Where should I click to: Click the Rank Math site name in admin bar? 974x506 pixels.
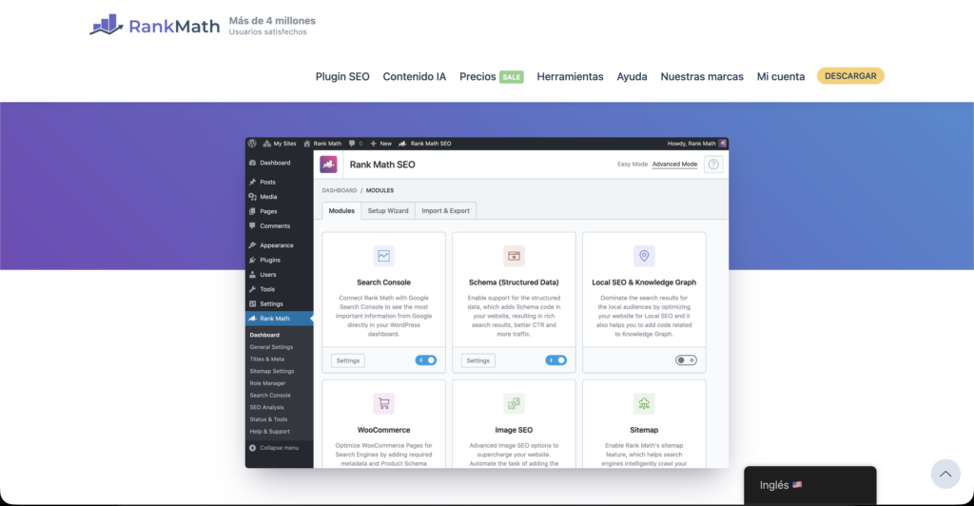pyautogui.click(x=322, y=144)
